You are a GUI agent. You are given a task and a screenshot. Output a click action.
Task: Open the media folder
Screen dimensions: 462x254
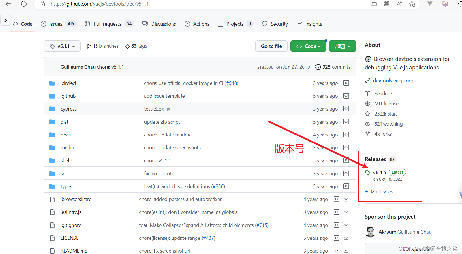point(67,148)
